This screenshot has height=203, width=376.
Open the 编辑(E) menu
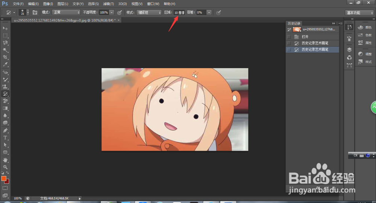click(x=33, y=4)
